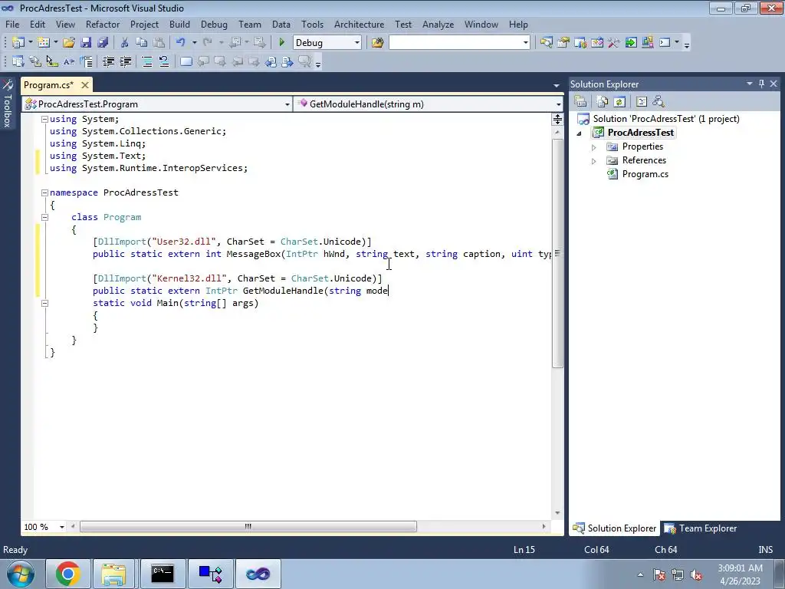Display an object member list icon
Image resolution: width=785 pixels, height=589 pixels.
pos(18,61)
